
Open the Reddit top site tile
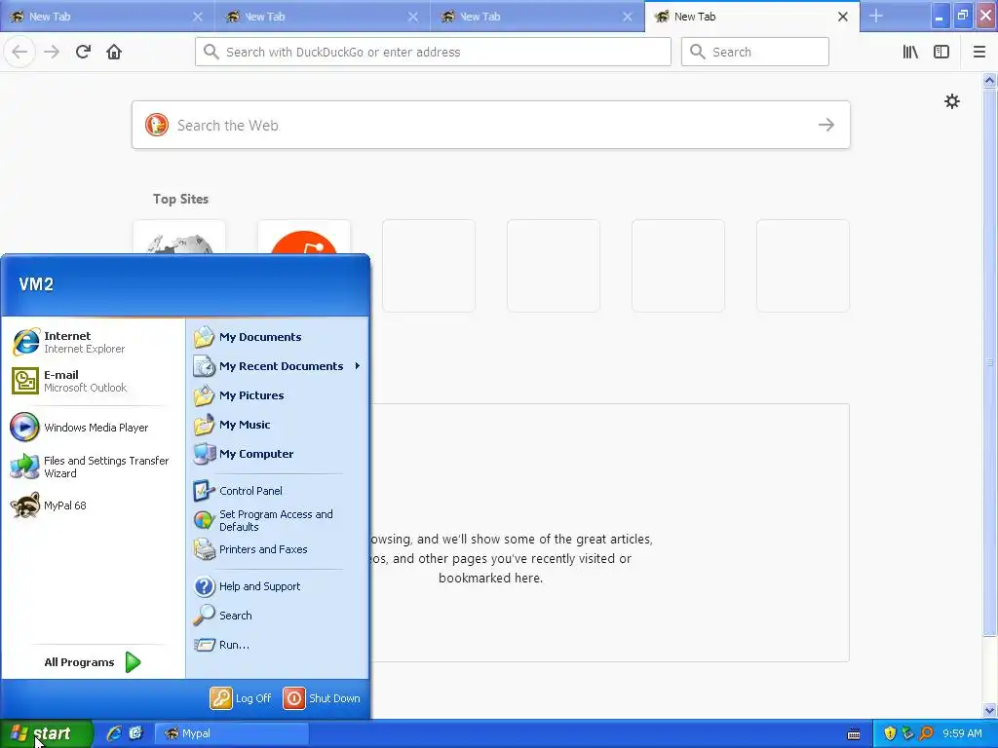[304, 238]
